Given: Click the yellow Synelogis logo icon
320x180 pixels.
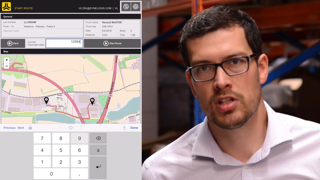Looking at the screenshot, I should click(x=6, y=7).
